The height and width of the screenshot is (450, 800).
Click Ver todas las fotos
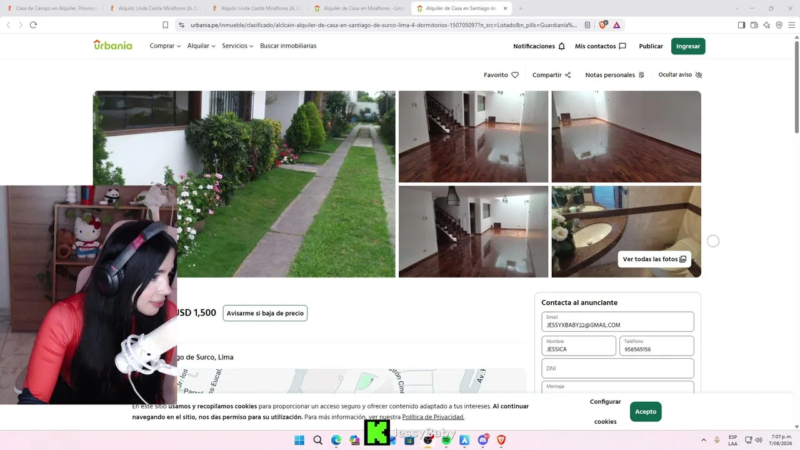pyautogui.click(x=654, y=259)
